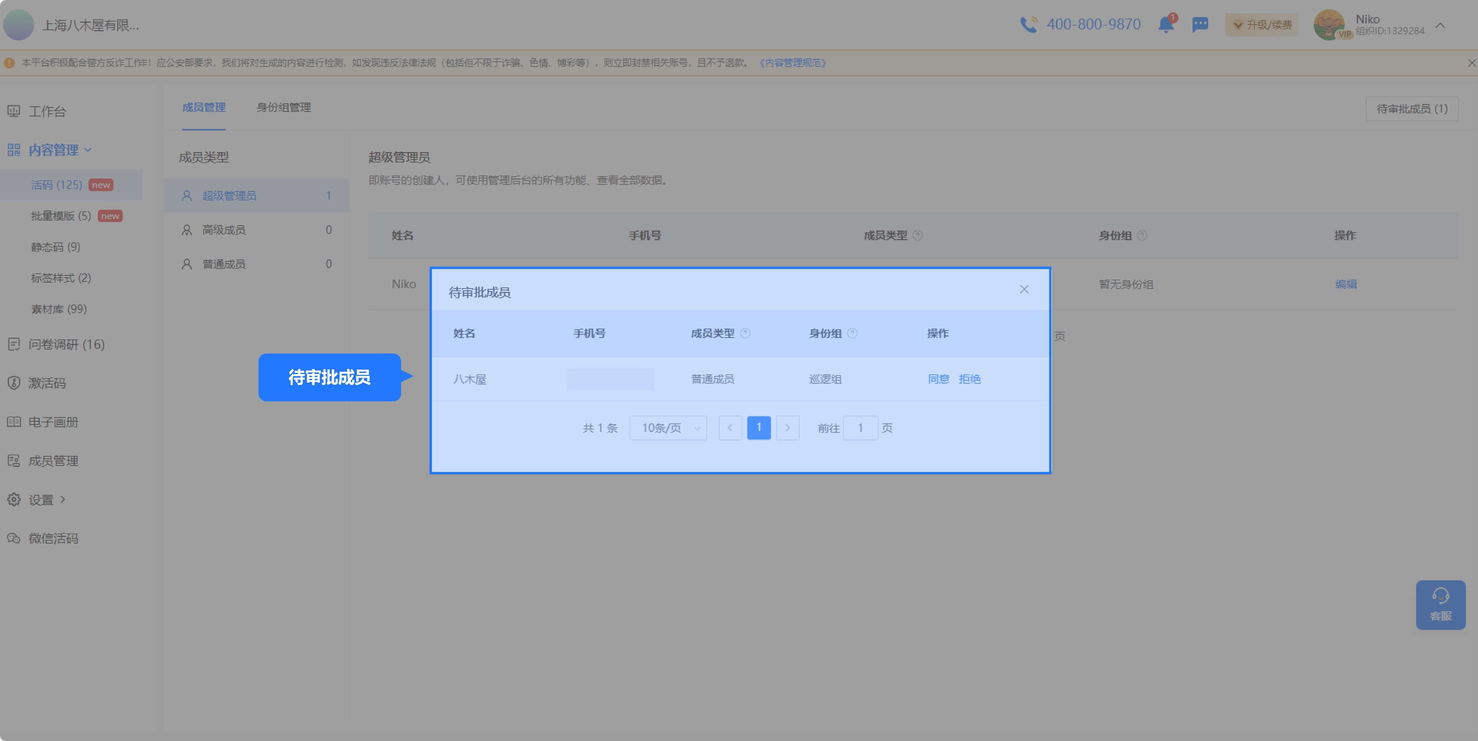Viewport: 1478px width, 741px height.
Task: Click the Niko user avatar
Action: (x=1329, y=25)
